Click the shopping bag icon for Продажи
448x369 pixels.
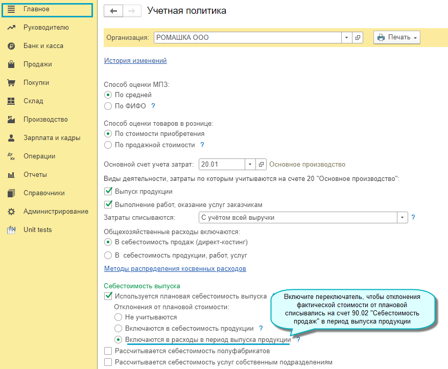pyautogui.click(x=11, y=64)
